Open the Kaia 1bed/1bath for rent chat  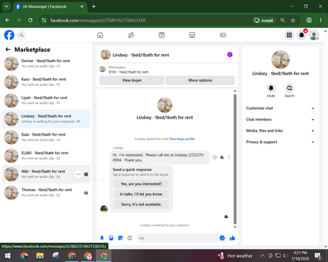pyautogui.click(x=46, y=138)
